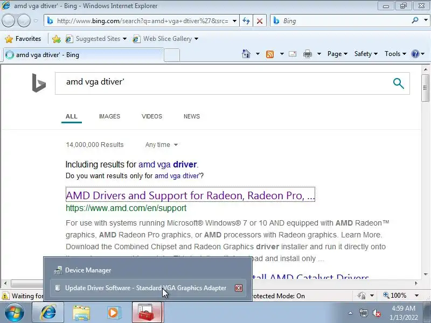
Task: Click the red toolbox taskbar icon
Action: 147,313
